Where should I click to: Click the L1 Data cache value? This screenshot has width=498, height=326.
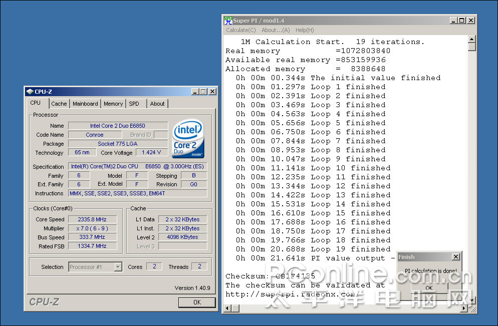pyautogui.click(x=183, y=219)
